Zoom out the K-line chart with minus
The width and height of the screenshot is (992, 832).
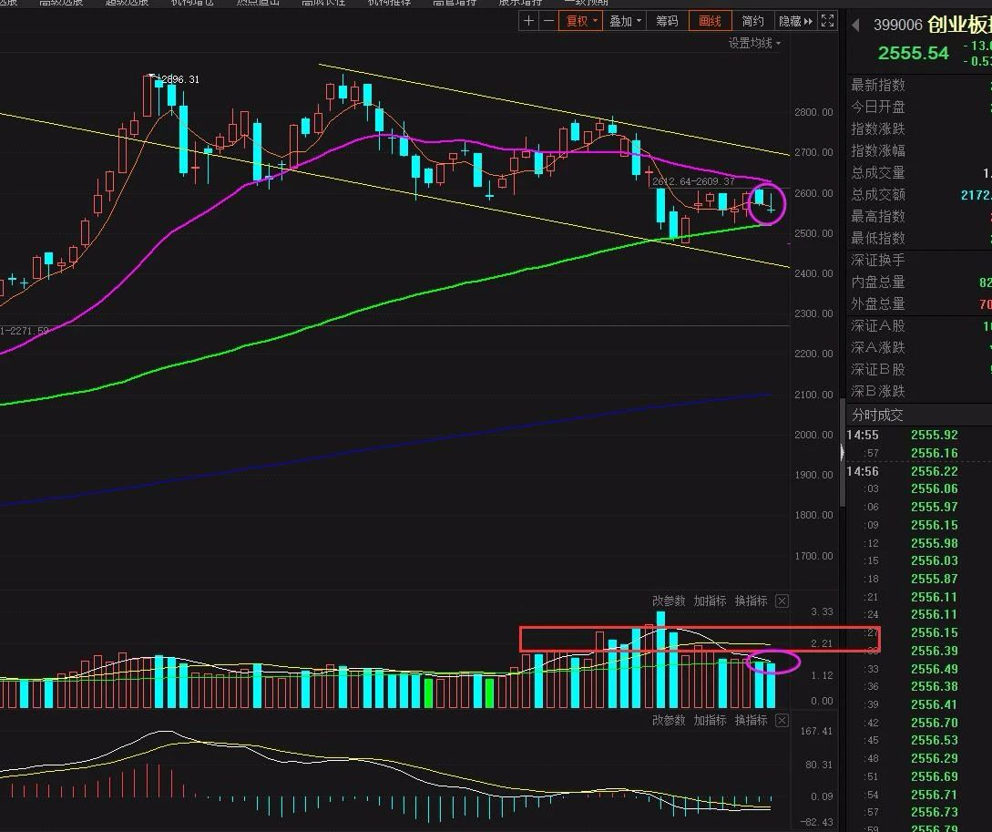548,21
